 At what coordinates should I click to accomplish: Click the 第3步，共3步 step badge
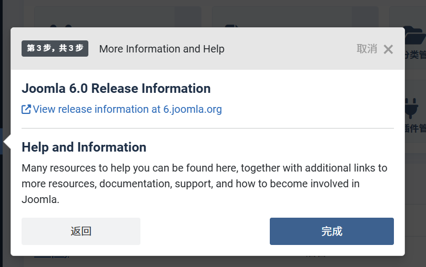tap(55, 49)
